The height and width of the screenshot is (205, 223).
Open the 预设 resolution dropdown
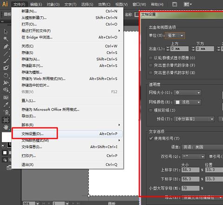point(194,119)
